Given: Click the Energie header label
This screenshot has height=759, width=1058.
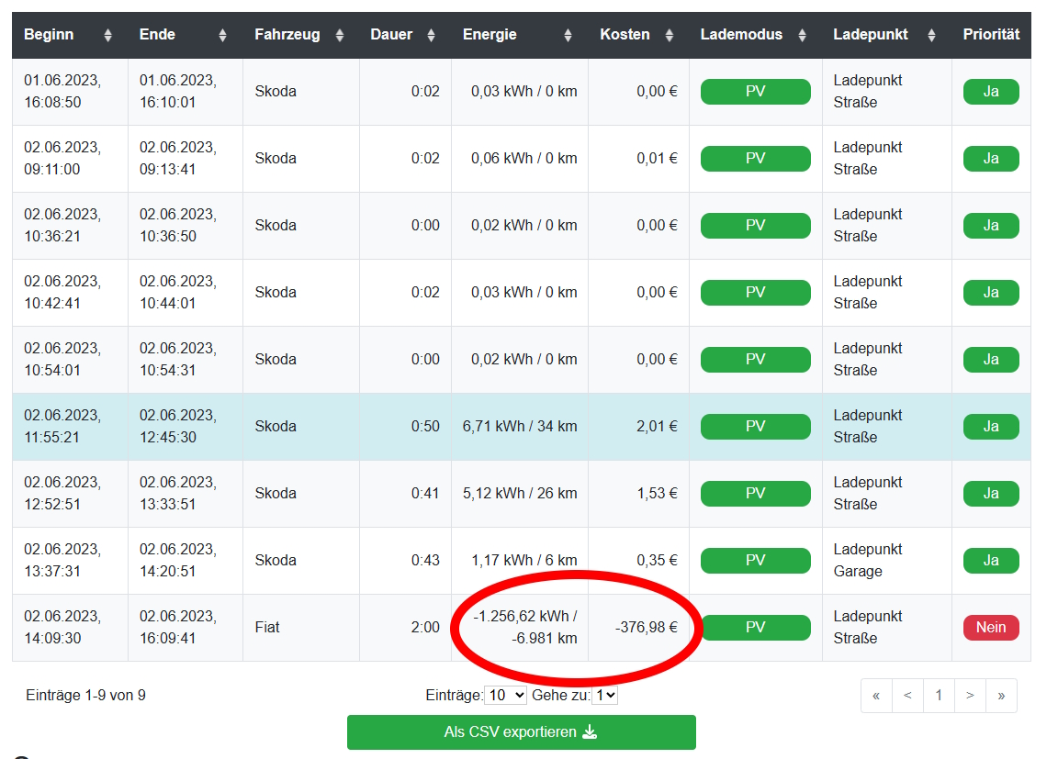Looking at the screenshot, I should pyautogui.click(x=490, y=35).
